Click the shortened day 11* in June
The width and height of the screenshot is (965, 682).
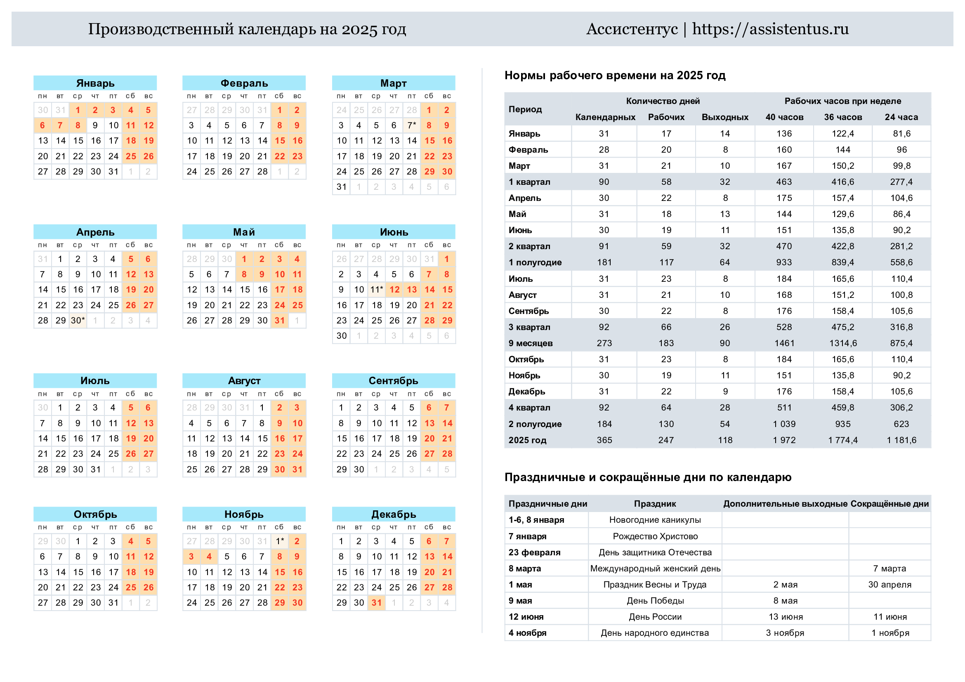point(376,290)
